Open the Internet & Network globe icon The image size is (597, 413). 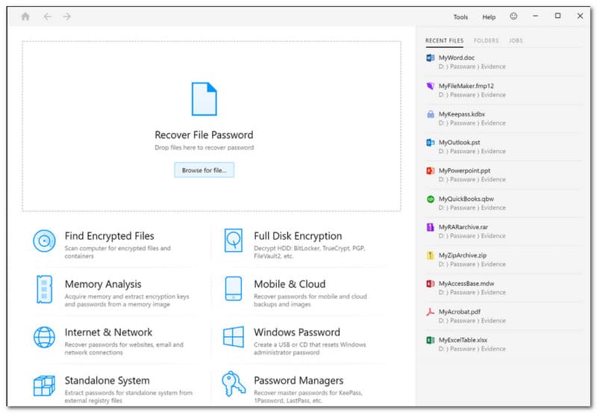(x=45, y=337)
